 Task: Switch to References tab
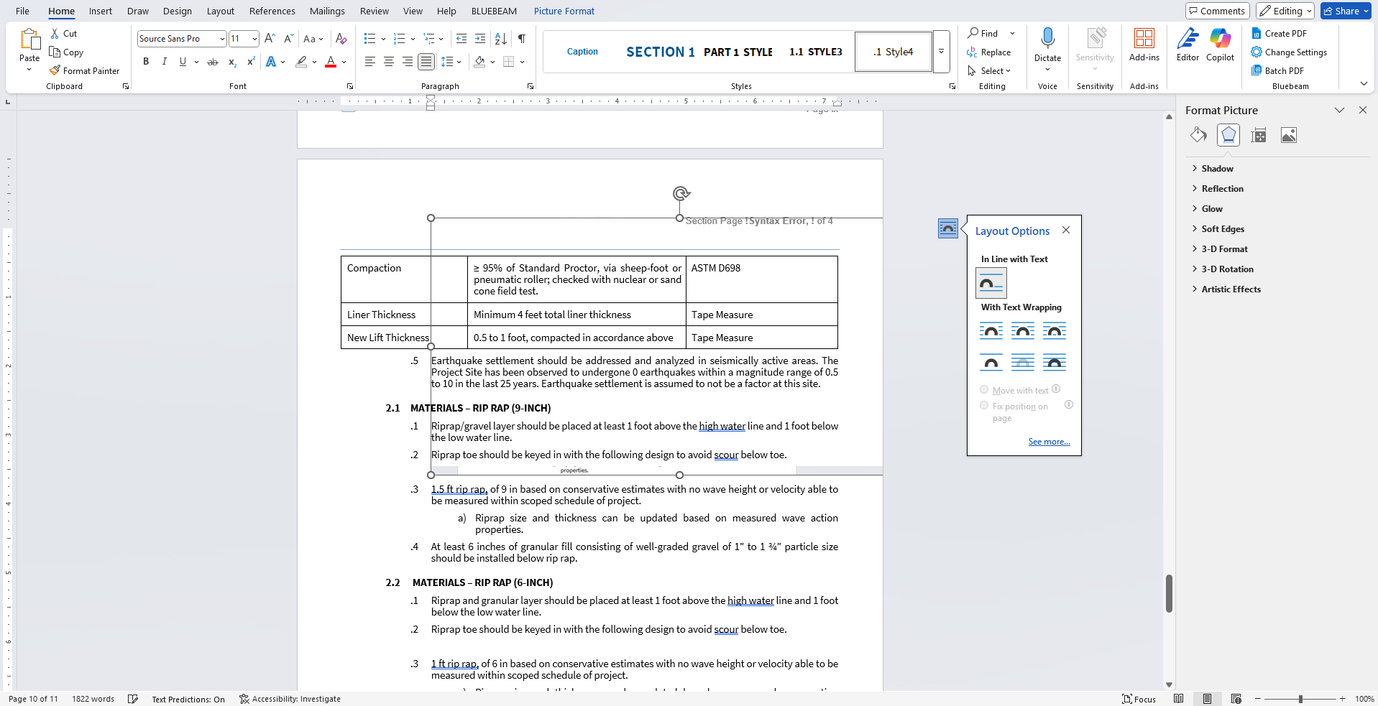coord(272,11)
